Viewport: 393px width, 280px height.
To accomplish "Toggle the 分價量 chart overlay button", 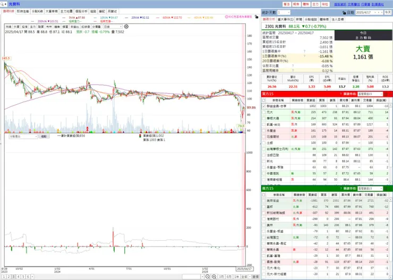I will pyautogui.click(x=96, y=27).
